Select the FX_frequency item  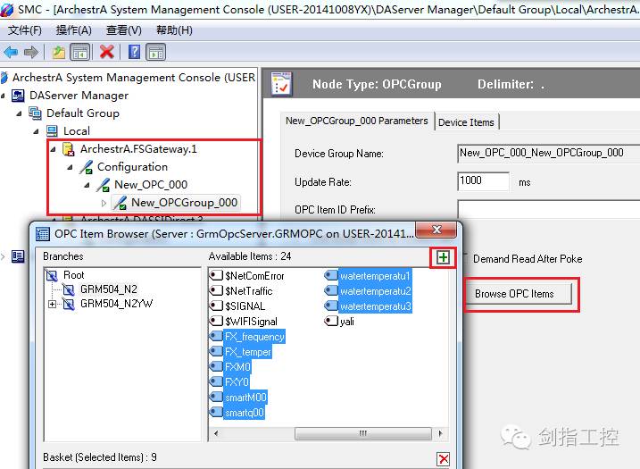tap(254, 337)
